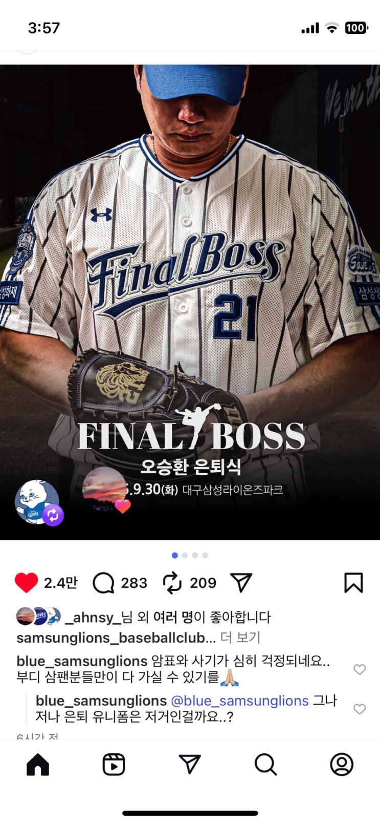Unlike the post using the red heart
380x824 pixels.
pyautogui.click(x=26, y=583)
